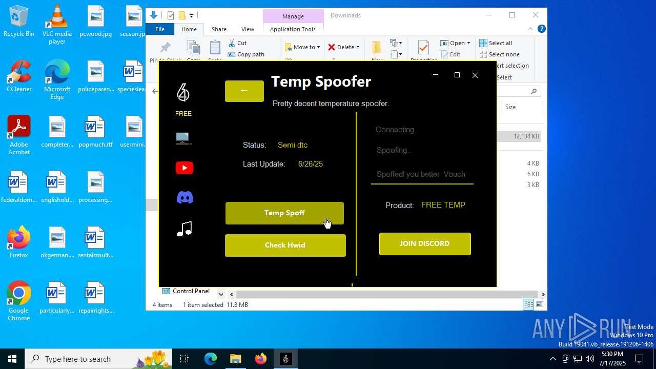Open Adobe Acrobat desktop icon
Screen dimensions: 656x369
tap(19, 135)
